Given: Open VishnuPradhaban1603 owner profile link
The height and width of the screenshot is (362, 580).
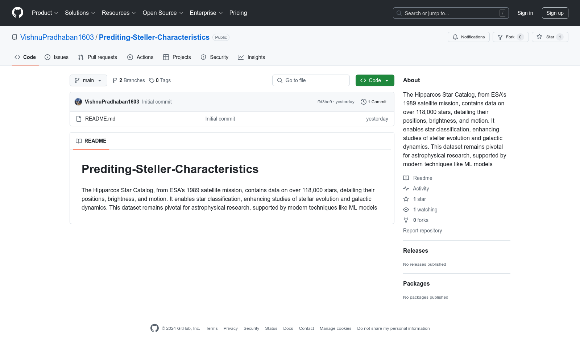Looking at the screenshot, I should (x=57, y=37).
